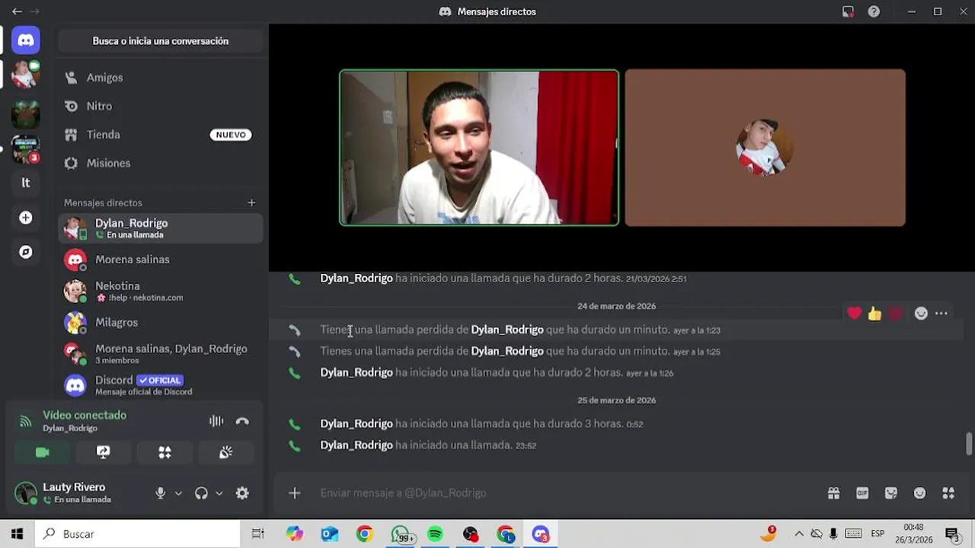Click the Add a server plus icon
Screen dimensions: 975x548
pyautogui.click(x=26, y=218)
